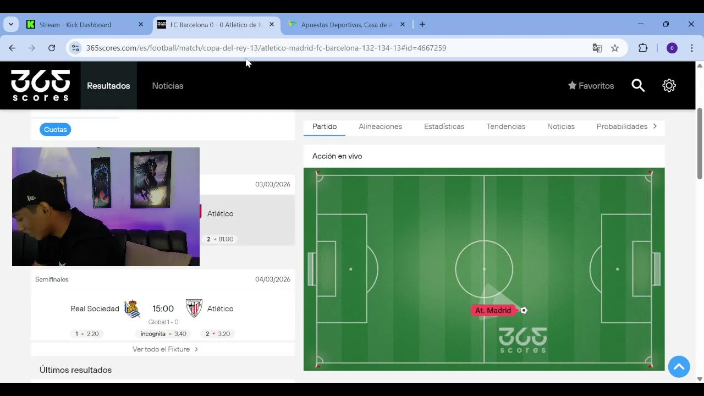704x396 pixels.
Task: Click the At. Madrid label on pitch
Action: tap(493, 310)
